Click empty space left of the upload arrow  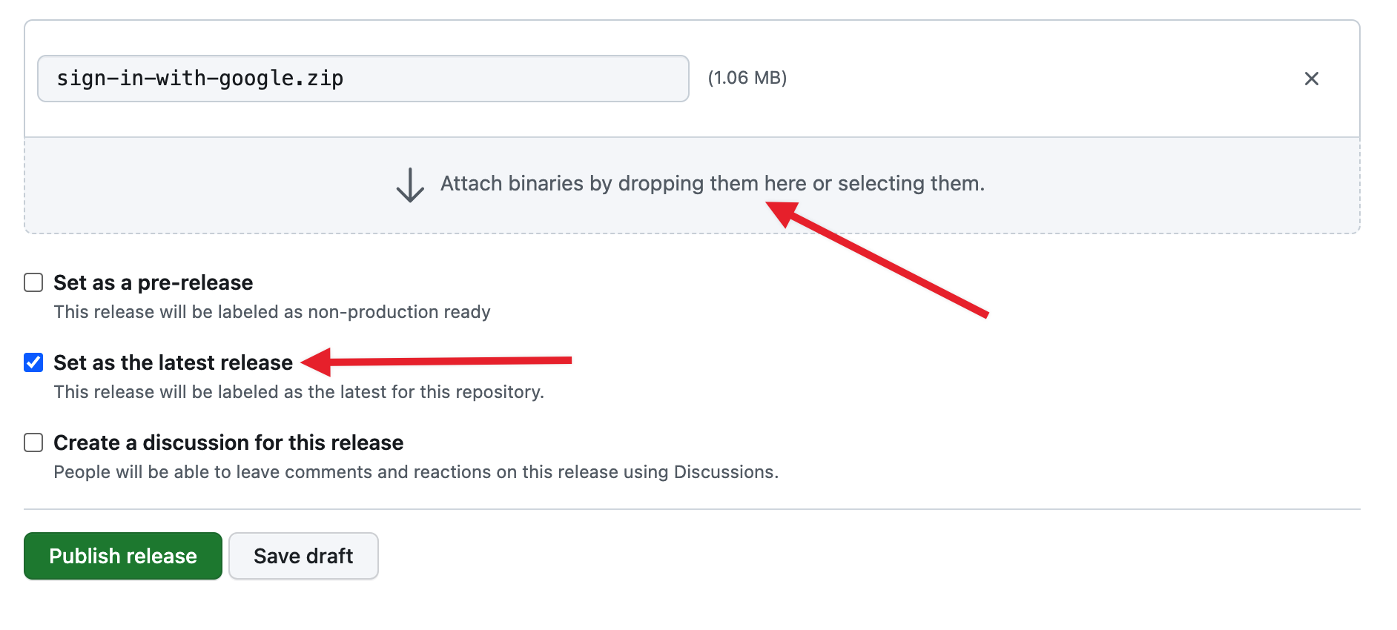(208, 185)
